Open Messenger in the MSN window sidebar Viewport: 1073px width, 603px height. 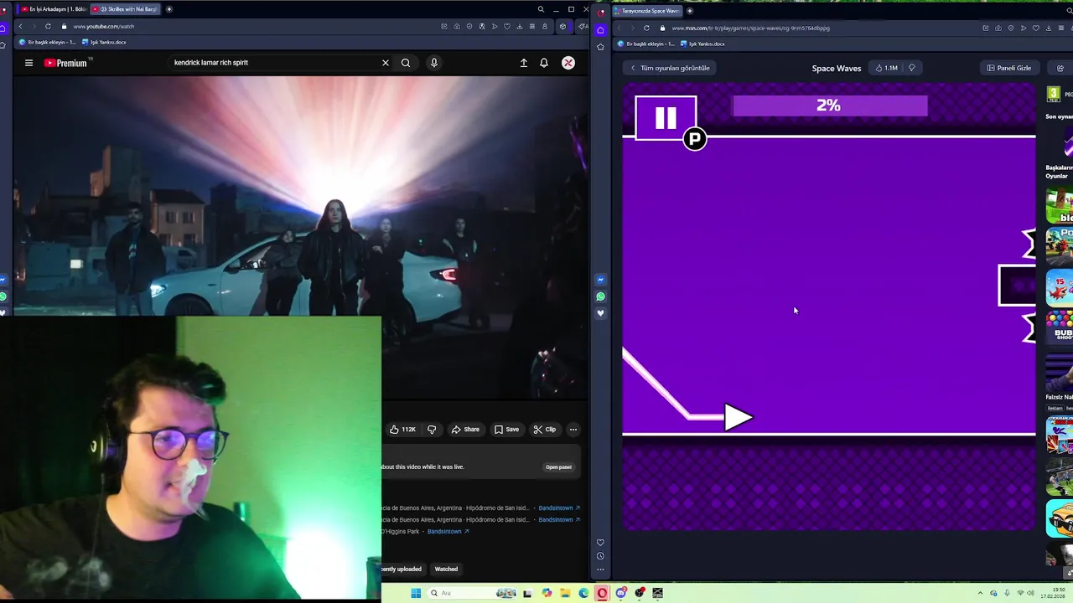coord(600,280)
